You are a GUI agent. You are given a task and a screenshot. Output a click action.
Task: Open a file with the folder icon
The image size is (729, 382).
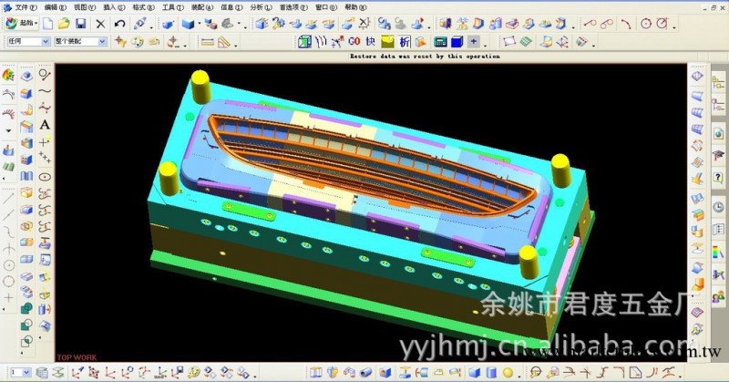pyautogui.click(x=63, y=23)
